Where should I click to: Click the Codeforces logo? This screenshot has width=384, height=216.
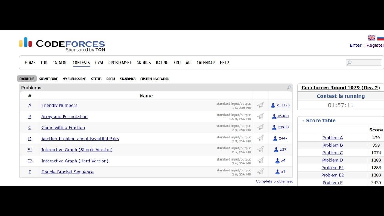pos(62,44)
